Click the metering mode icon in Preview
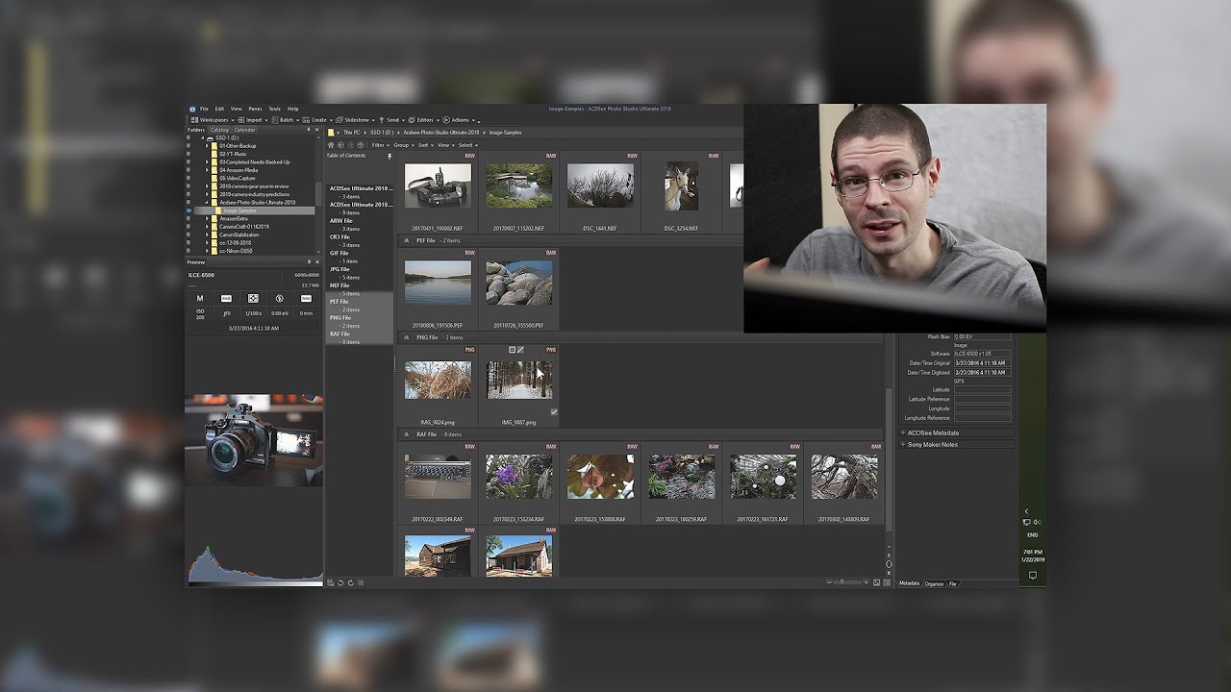The width and height of the screenshot is (1231, 692). pos(253,299)
